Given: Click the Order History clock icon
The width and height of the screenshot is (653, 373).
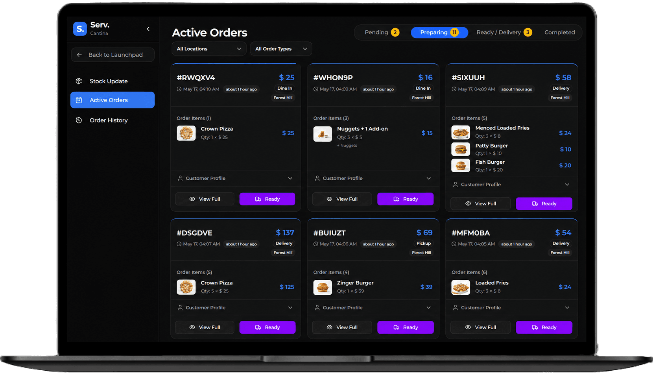Looking at the screenshot, I should click(79, 120).
